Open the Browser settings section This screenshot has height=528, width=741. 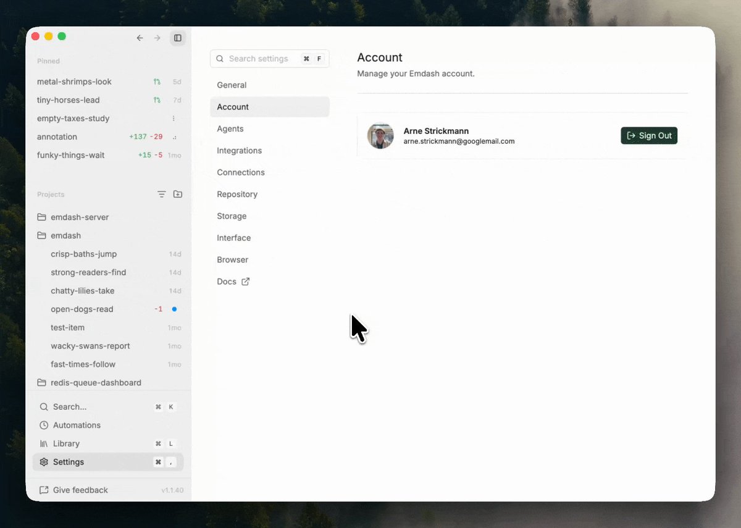(x=270, y=260)
